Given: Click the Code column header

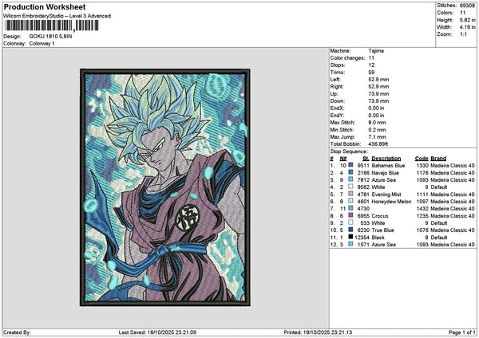Looking at the screenshot, I should click(422, 159).
